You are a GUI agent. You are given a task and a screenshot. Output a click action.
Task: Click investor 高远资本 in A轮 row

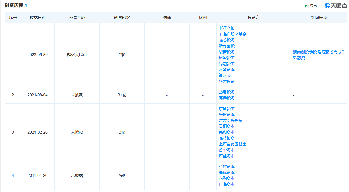pos(227,172)
